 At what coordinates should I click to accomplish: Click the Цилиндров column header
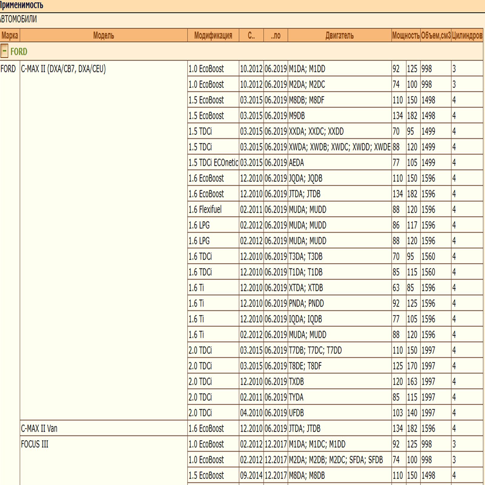(x=467, y=35)
